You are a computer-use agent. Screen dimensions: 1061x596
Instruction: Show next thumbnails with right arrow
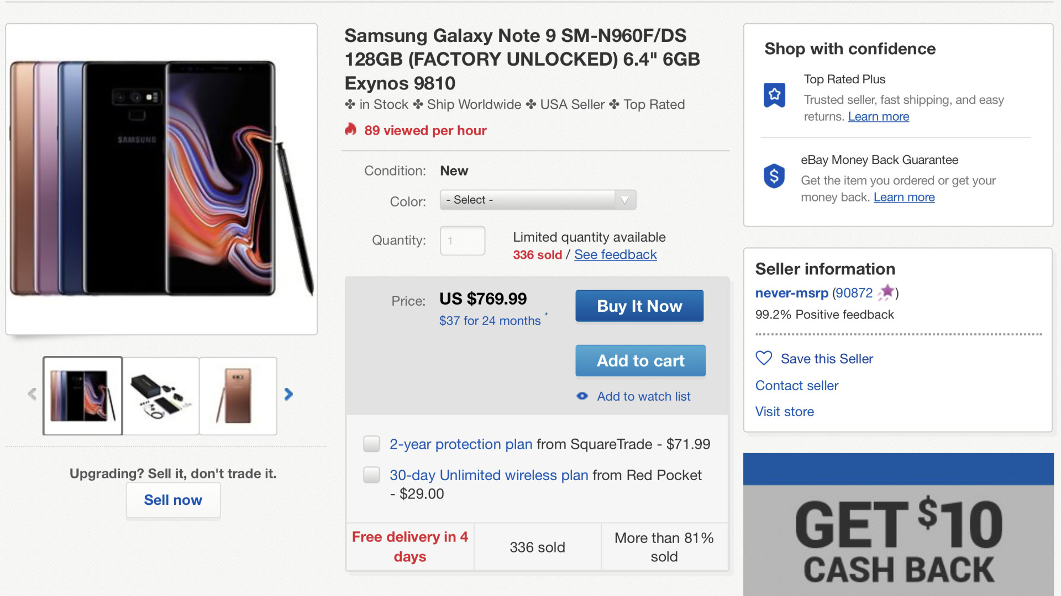288,394
